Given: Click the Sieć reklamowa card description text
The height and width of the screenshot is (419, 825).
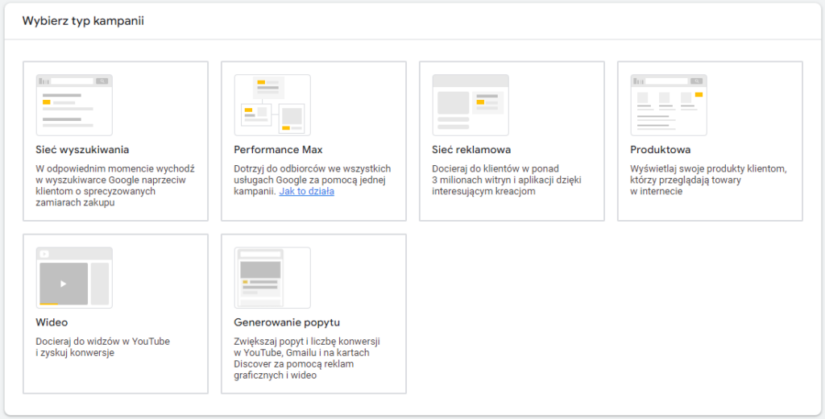Looking at the screenshot, I should pyautogui.click(x=507, y=180).
